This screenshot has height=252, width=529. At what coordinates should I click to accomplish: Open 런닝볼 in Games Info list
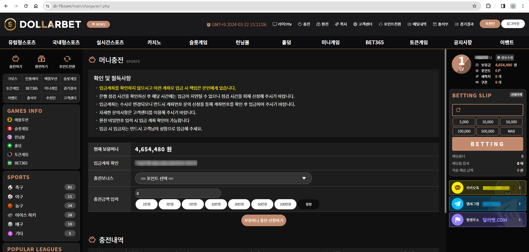pyautogui.click(x=20, y=137)
